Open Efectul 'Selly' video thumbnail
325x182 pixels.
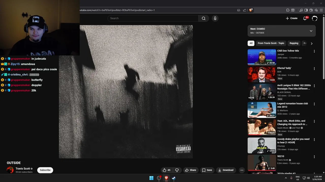262,74
